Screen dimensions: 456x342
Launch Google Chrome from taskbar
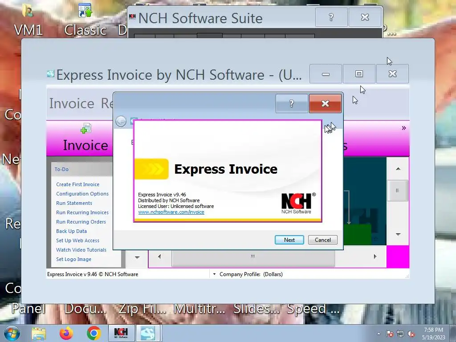pos(94,333)
